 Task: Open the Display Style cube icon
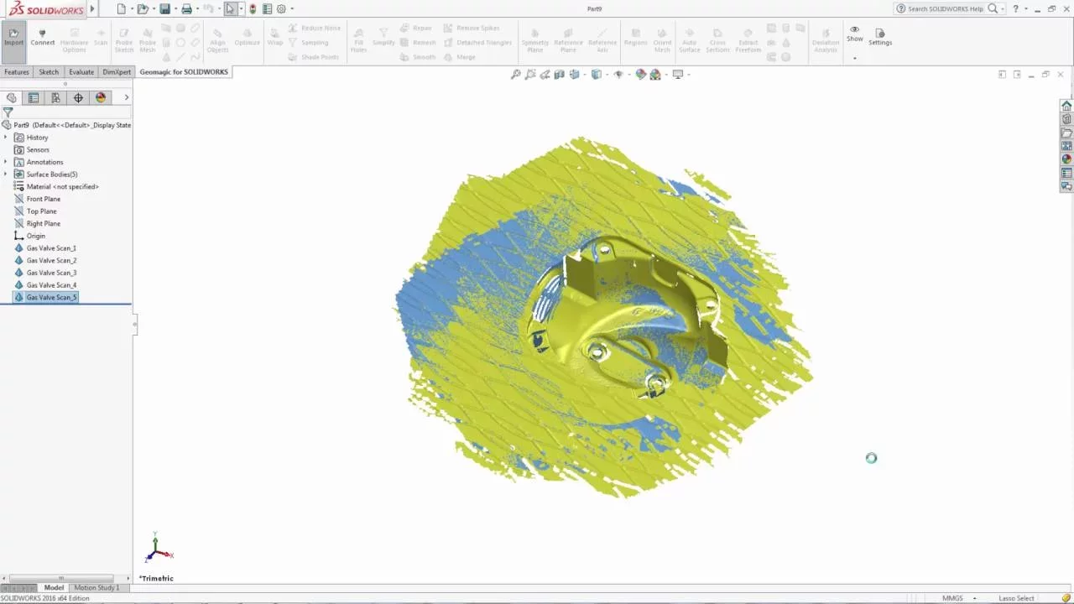point(596,75)
